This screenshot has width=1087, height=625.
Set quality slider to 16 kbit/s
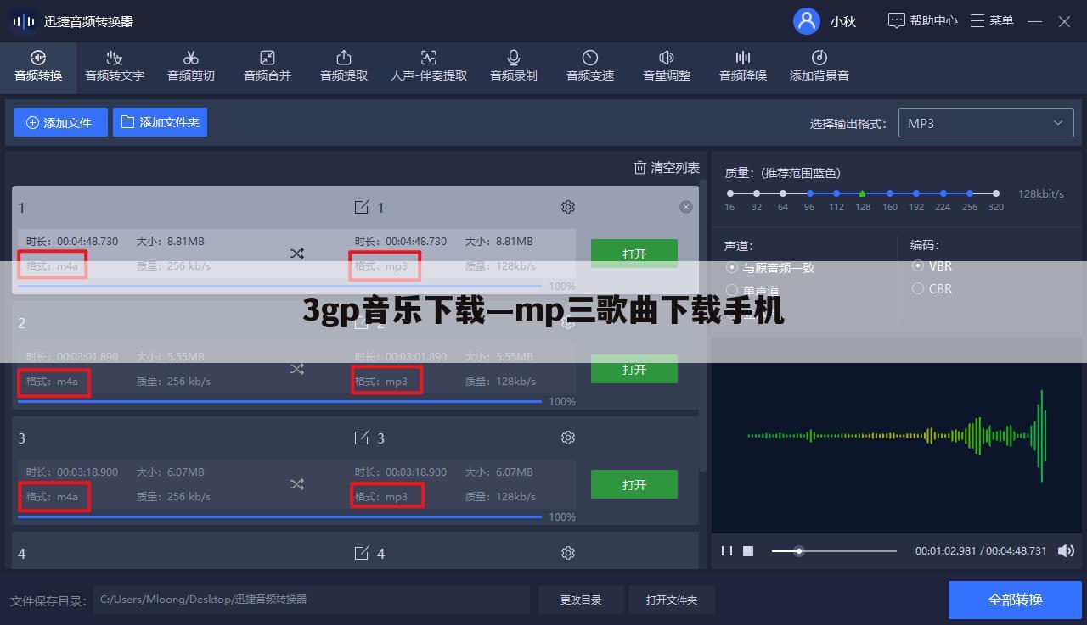pos(729,193)
